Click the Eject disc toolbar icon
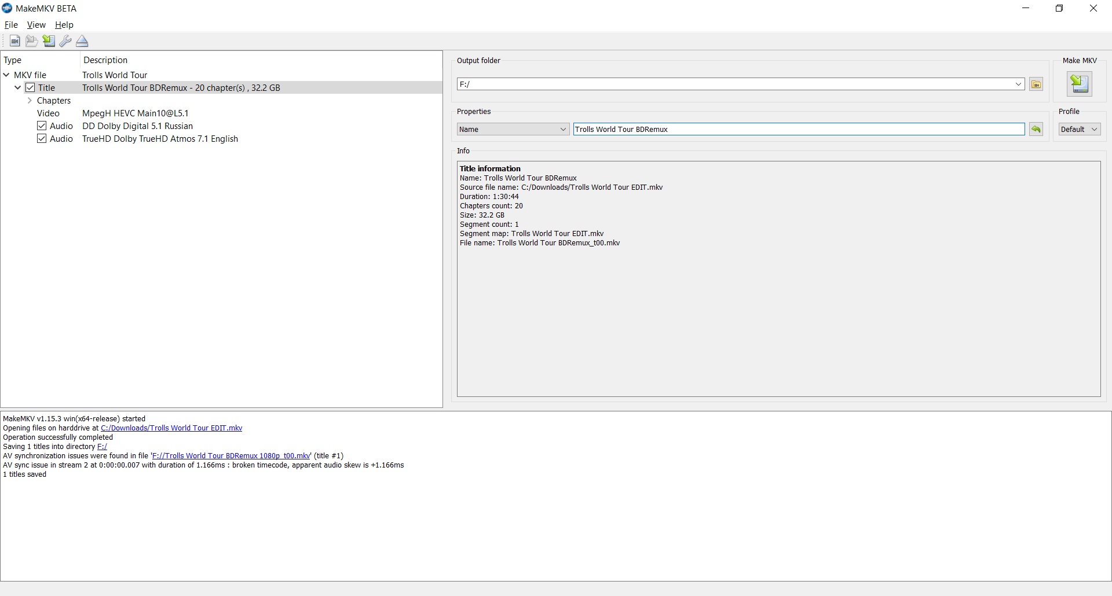The height and width of the screenshot is (596, 1112). 82,41
